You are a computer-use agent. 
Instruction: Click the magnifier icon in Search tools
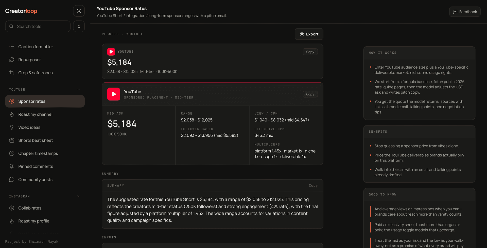click(x=11, y=26)
